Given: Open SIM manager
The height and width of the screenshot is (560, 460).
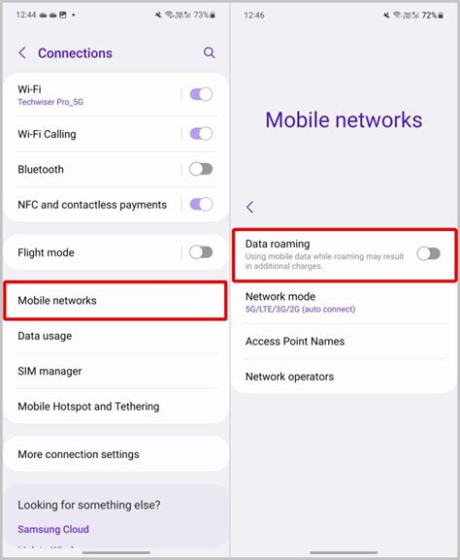Looking at the screenshot, I should click(115, 371).
